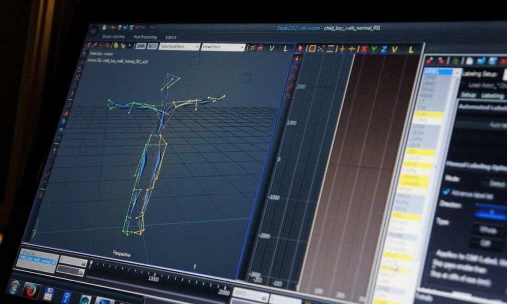This screenshot has height=304, width=507.
Task: Click the open folder icon in title bar
Action: [x=113, y=28]
